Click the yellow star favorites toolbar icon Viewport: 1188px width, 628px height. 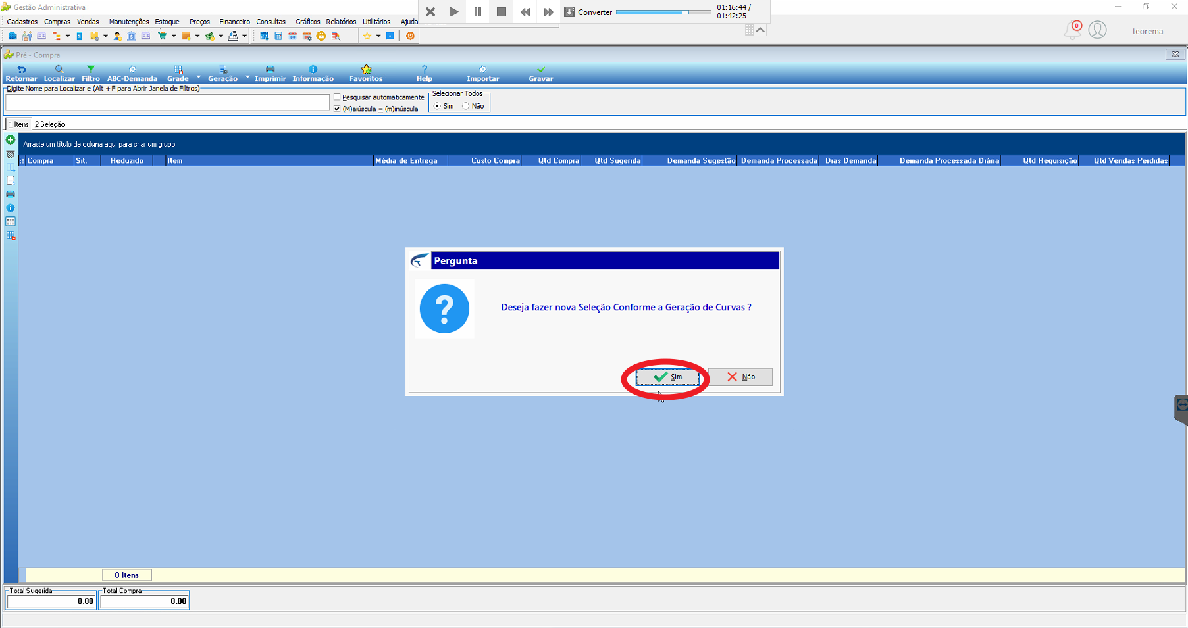click(367, 36)
